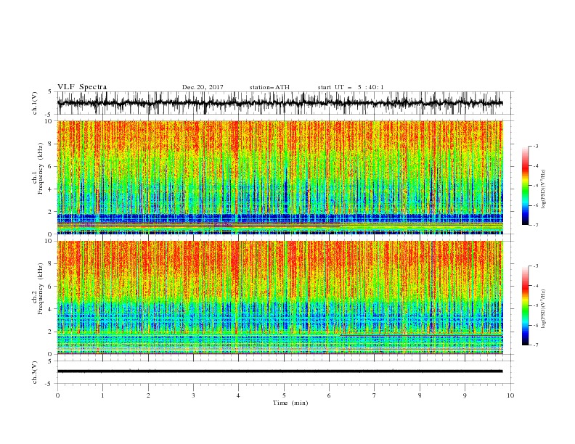Click the 'Time (min)' axis label
Screen dimensions: 575x444
coord(290,403)
